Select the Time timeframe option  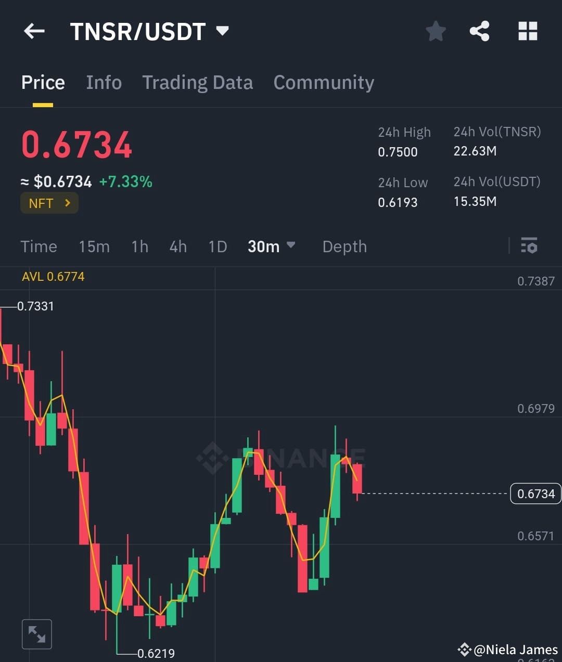click(x=39, y=246)
